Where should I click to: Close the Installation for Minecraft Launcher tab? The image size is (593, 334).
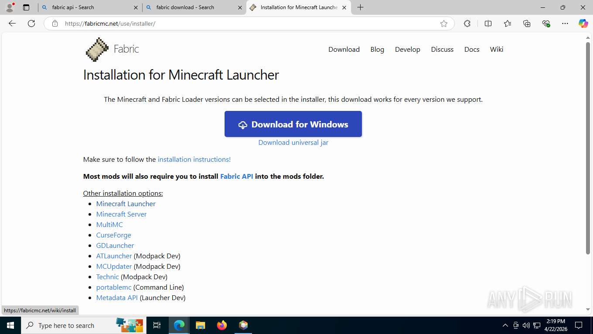344,7
